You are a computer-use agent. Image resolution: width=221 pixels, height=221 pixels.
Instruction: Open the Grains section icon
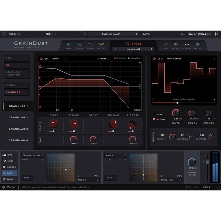(x=79, y=46)
